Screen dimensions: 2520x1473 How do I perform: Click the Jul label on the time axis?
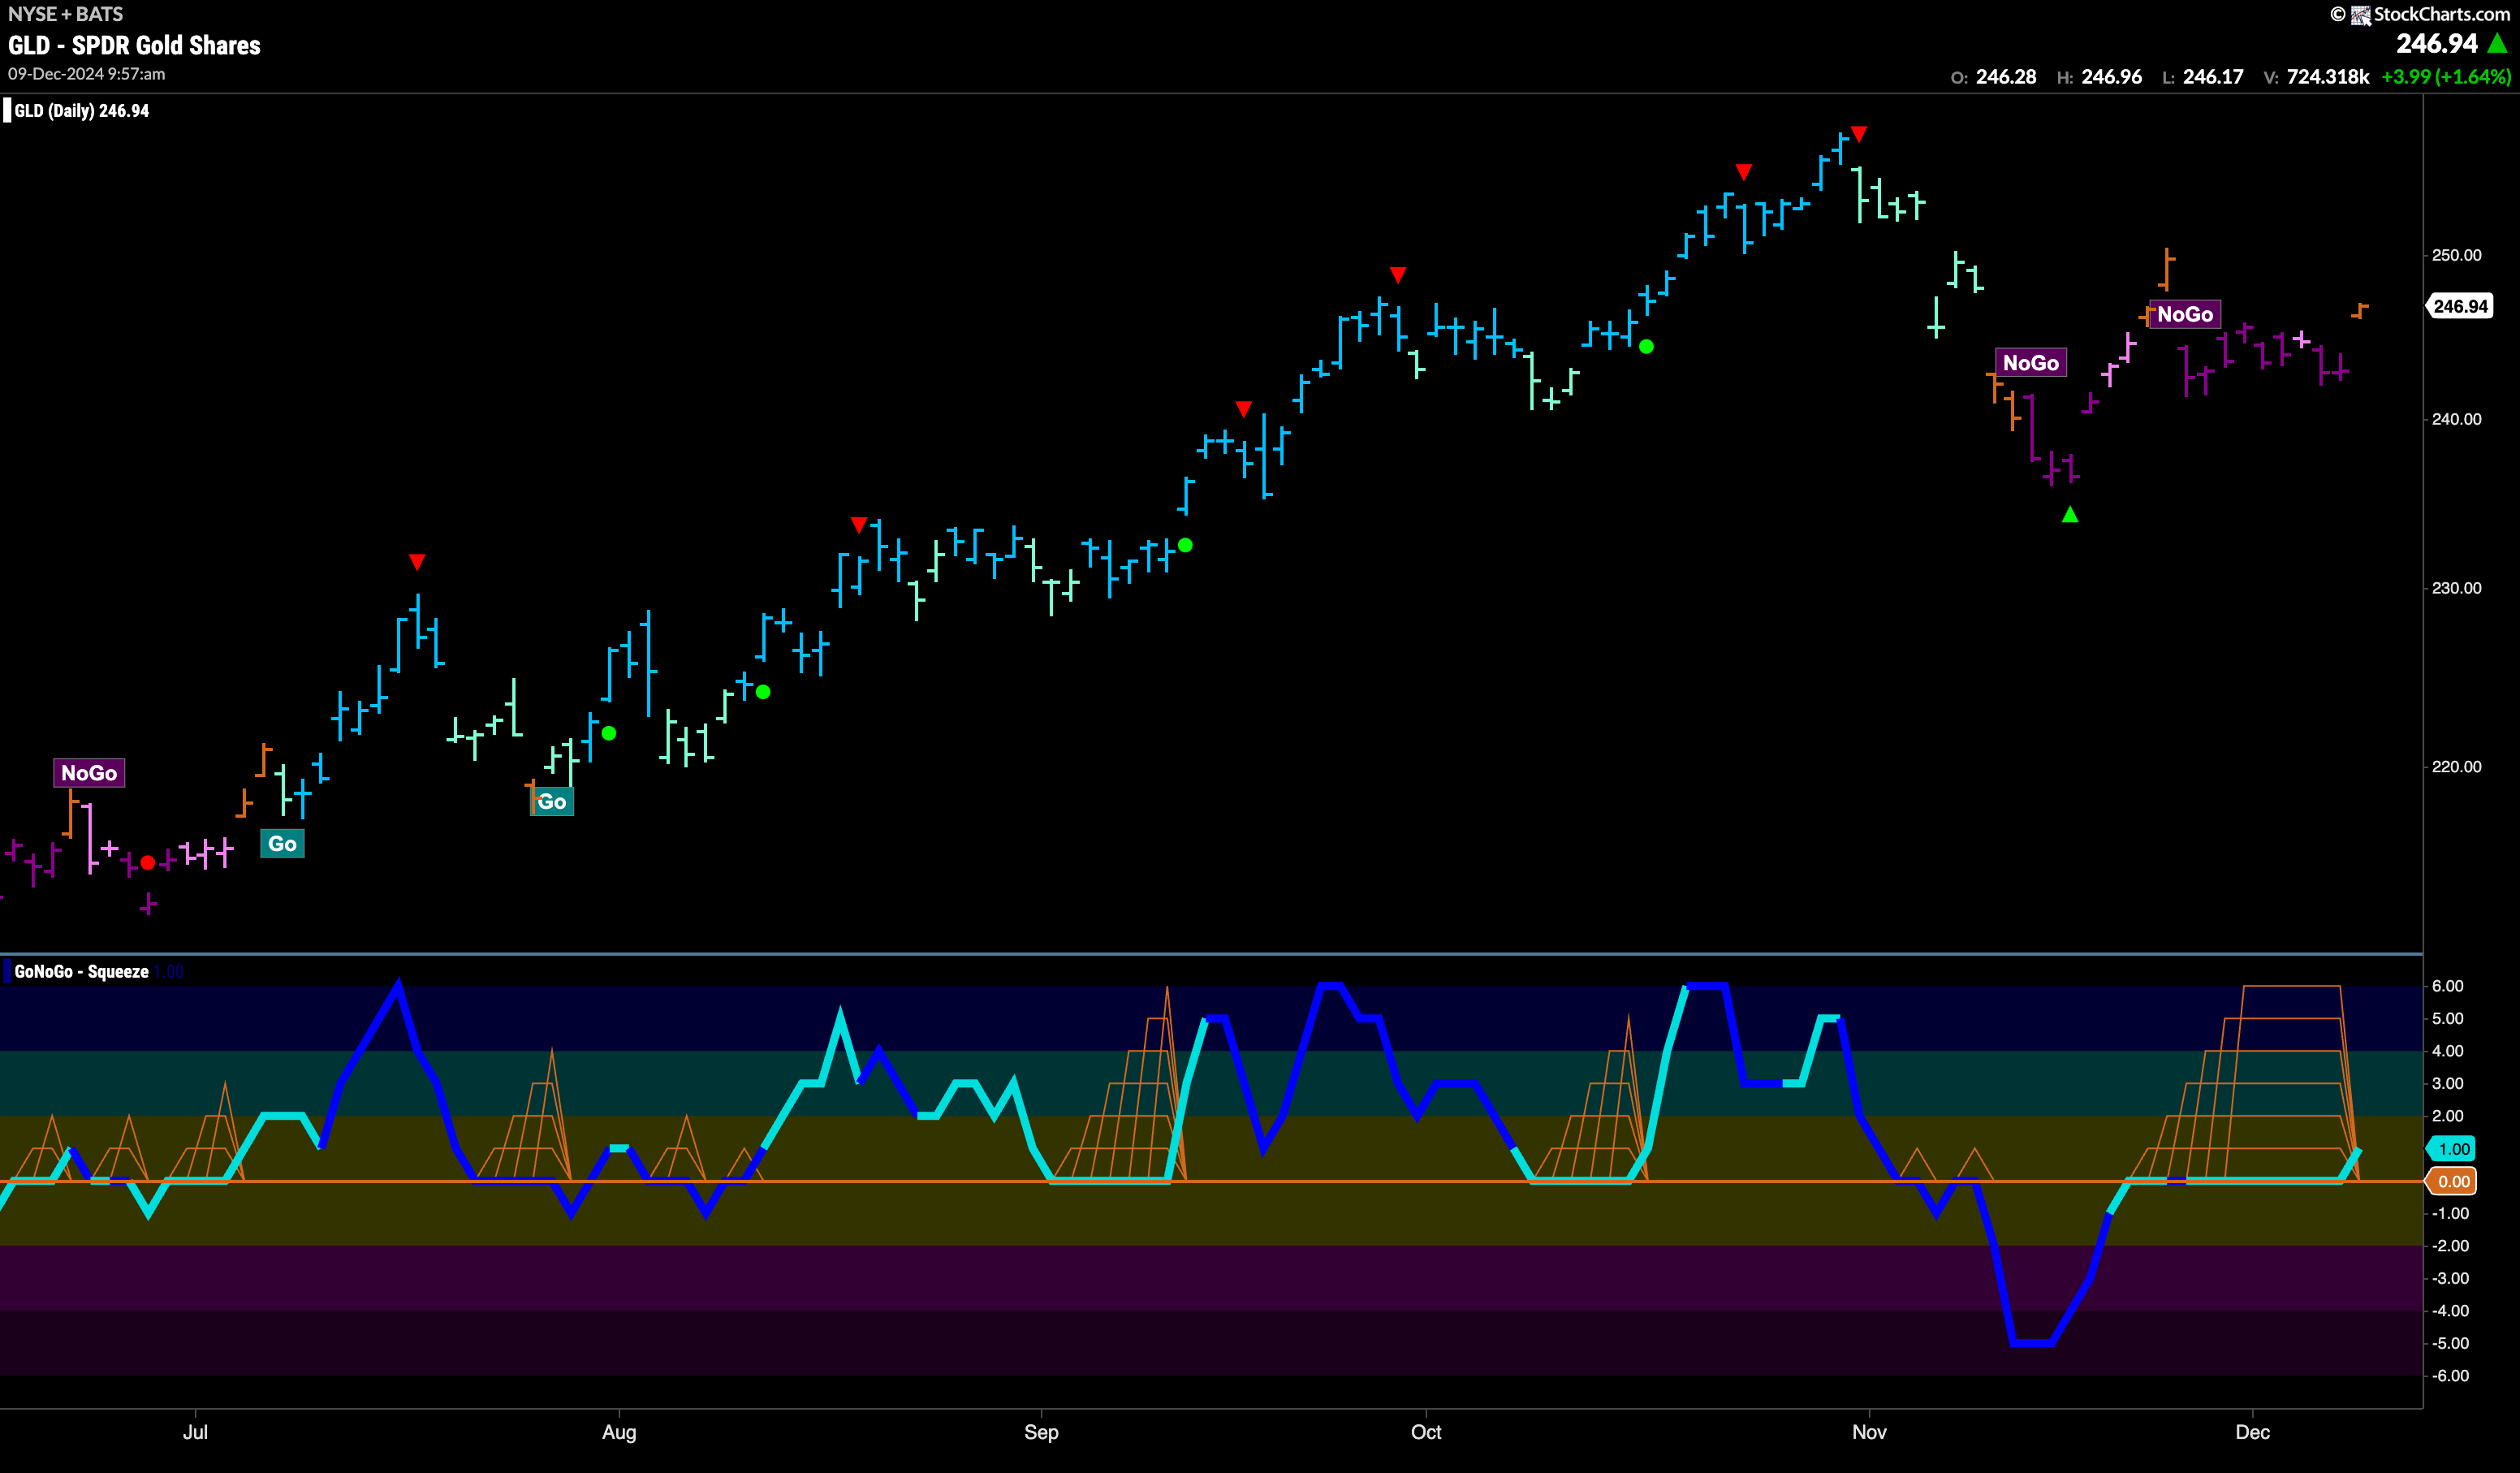coord(195,1432)
